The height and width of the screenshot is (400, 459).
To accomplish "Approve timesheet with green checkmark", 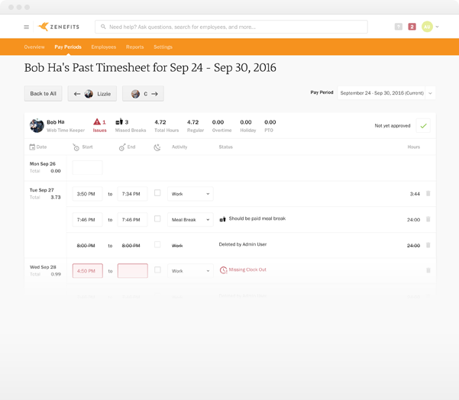I will 423,125.
